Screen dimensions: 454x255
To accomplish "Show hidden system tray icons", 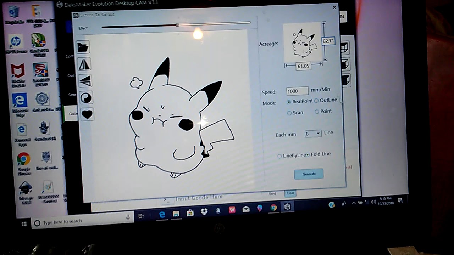I will [354, 203].
